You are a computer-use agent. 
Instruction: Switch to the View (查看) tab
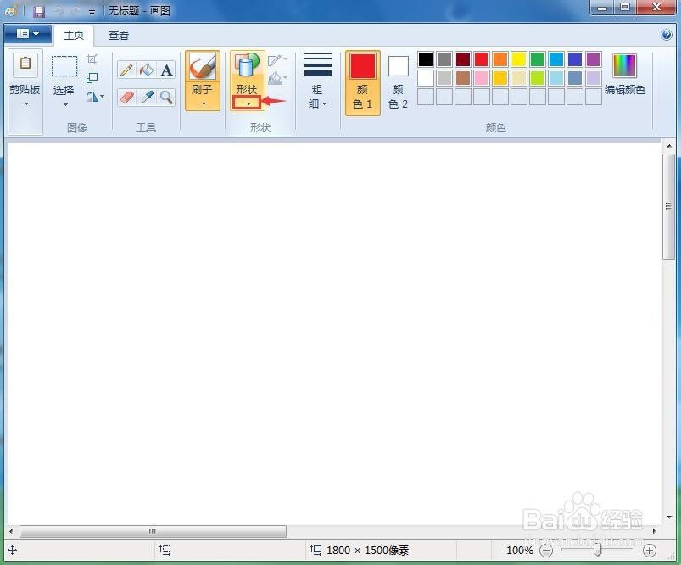(118, 35)
